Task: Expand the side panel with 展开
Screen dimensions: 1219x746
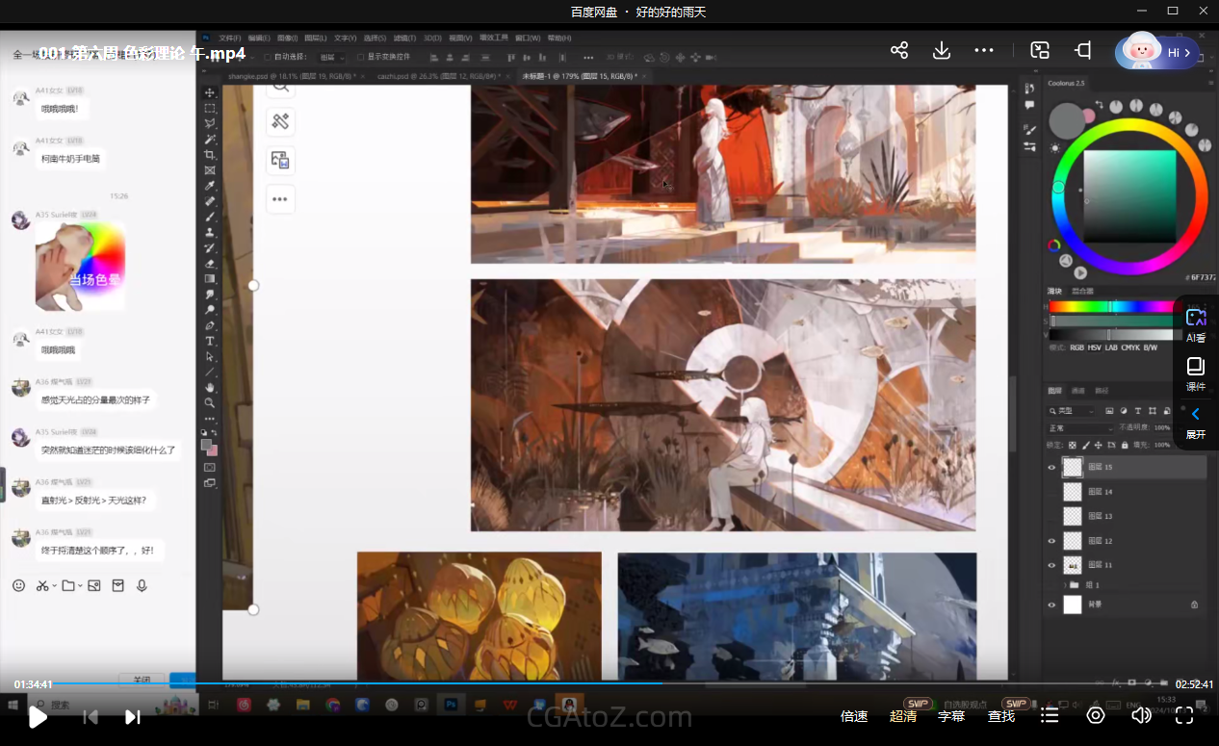Action: click(1196, 422)
